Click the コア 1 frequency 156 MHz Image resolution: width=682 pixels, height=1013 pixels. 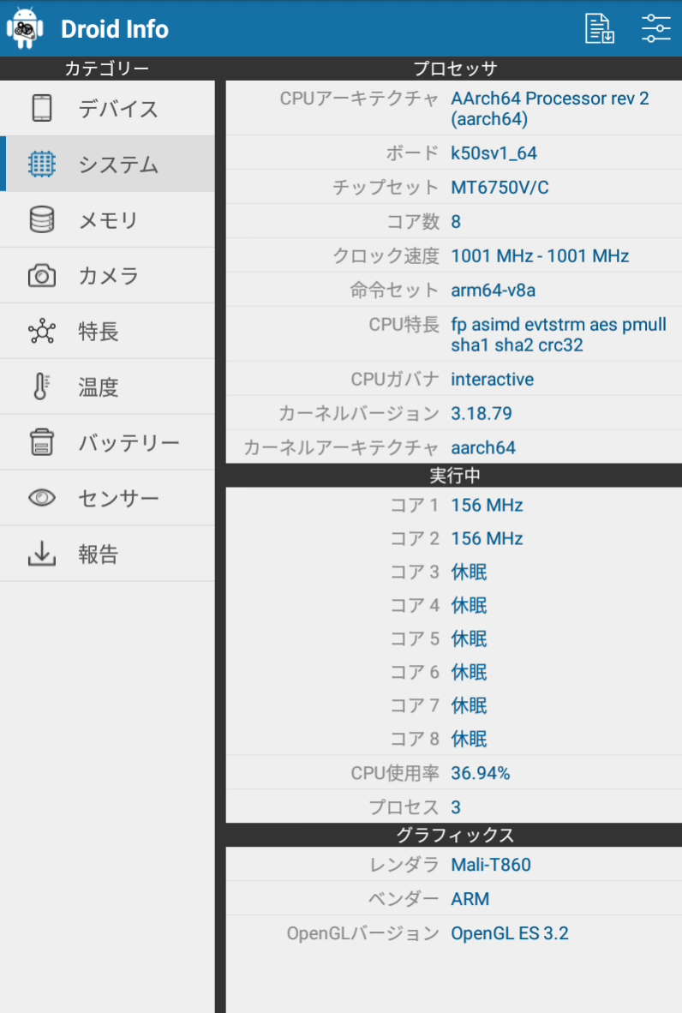487,505
